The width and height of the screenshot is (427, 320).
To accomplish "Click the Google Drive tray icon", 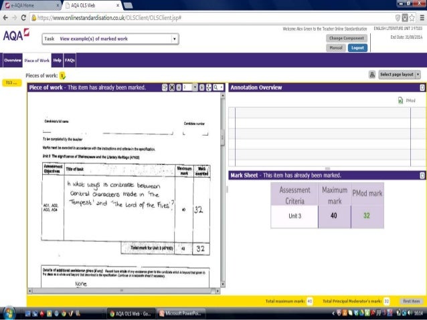I will (x=361, y=313).
